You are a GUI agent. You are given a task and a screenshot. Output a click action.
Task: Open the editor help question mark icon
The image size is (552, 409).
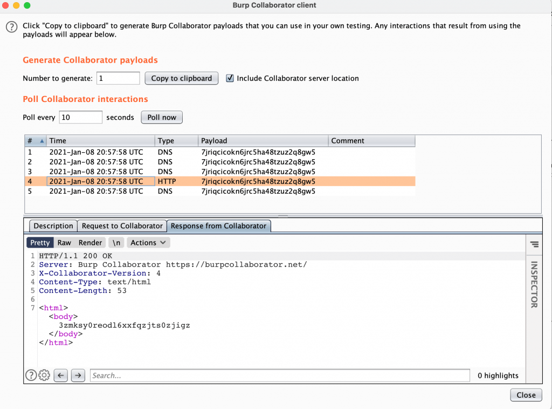pos(31,375)
